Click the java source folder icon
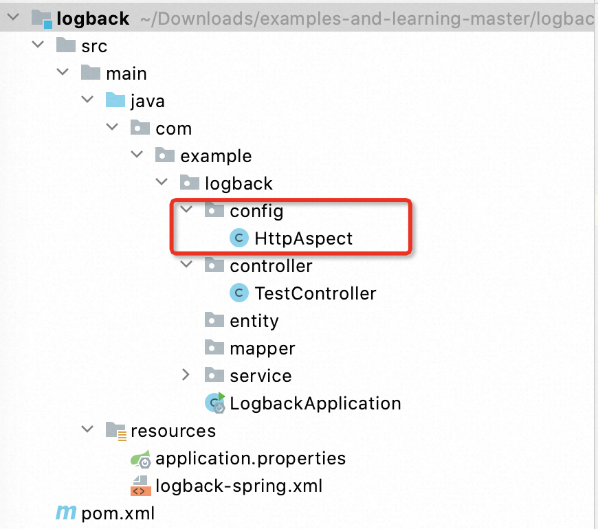The width and height of the screenshot is (598, 529). point(115,101)
